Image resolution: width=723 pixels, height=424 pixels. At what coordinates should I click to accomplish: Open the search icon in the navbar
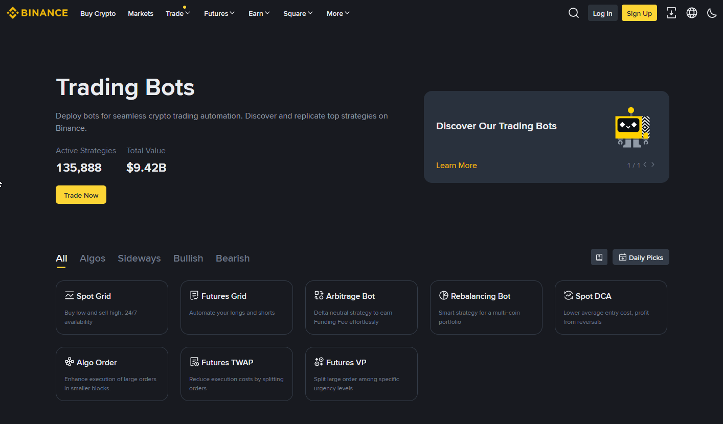point(573,13)
